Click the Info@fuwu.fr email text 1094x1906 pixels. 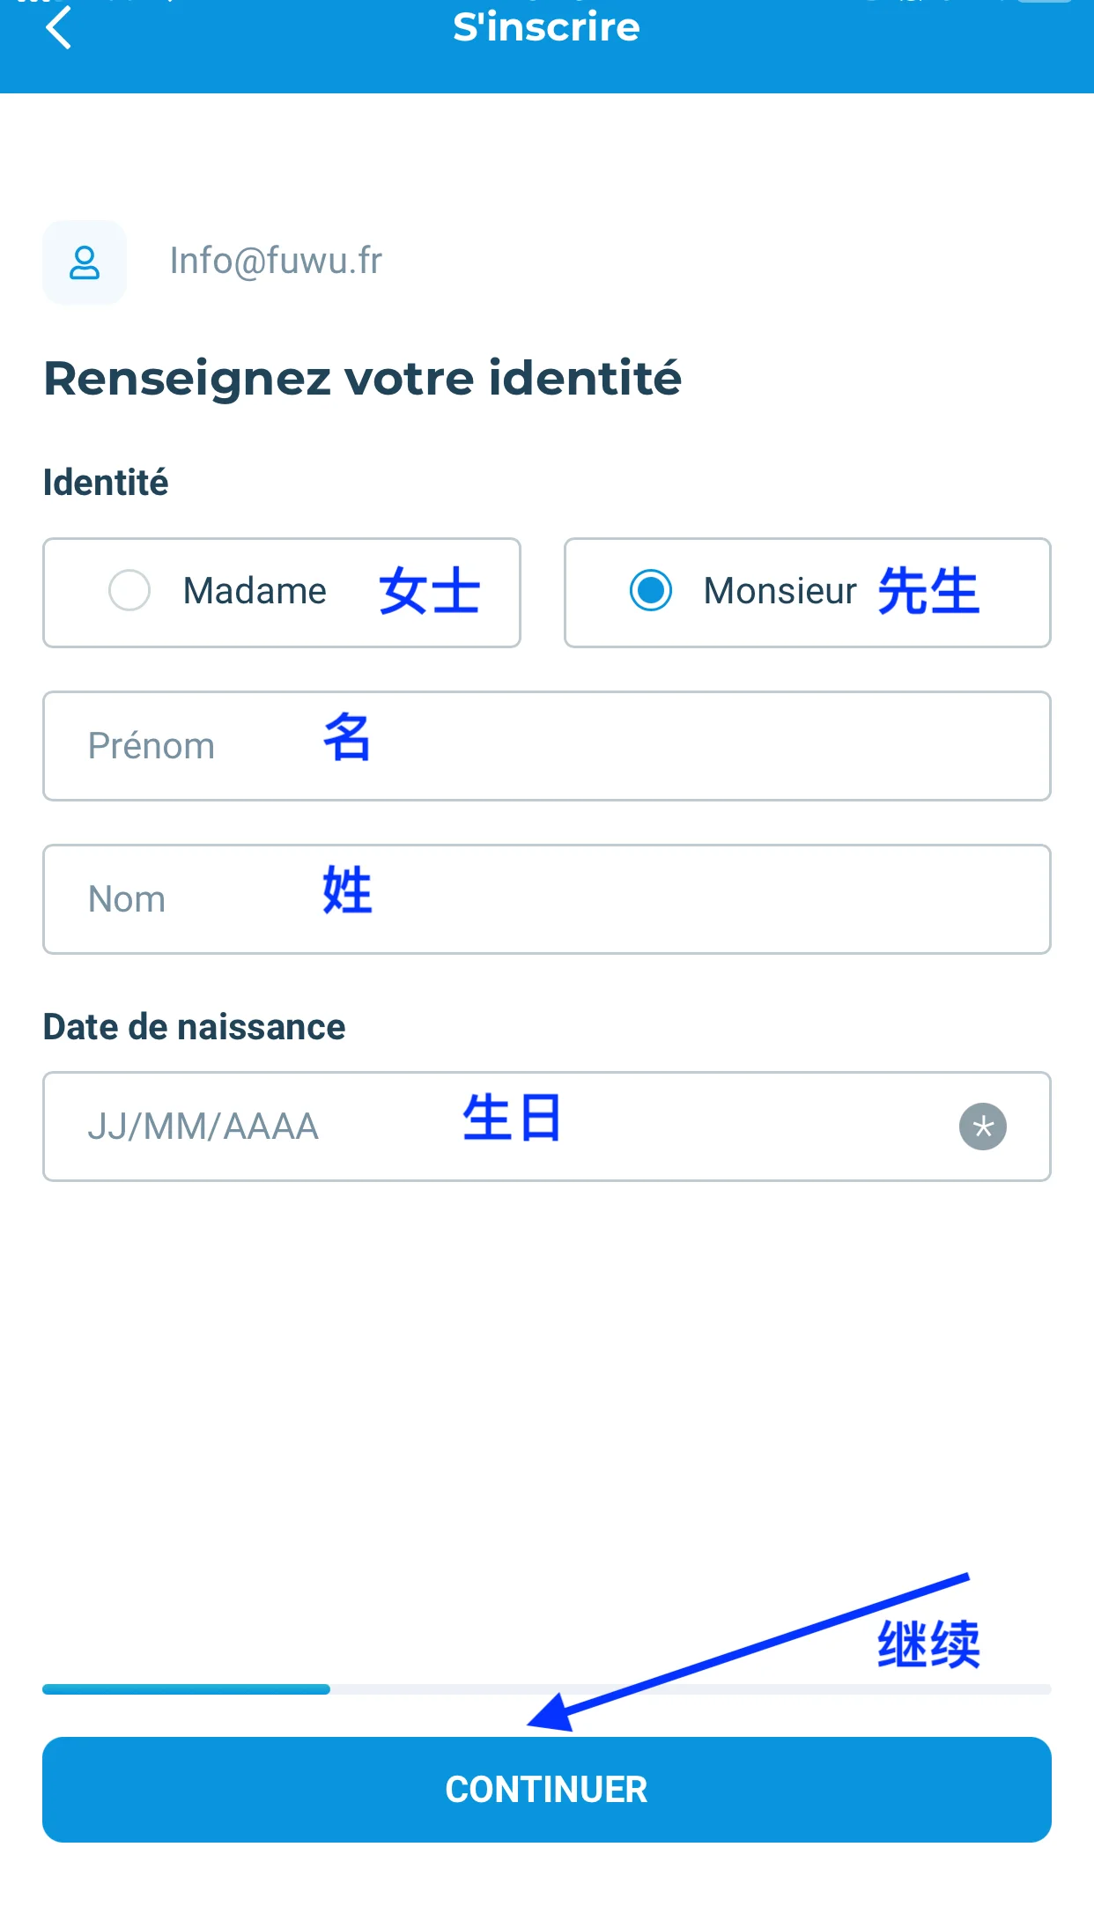276,261
